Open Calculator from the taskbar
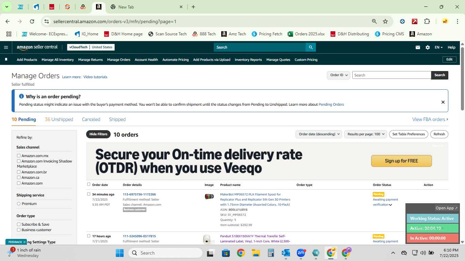The width and height of the screenshot is (465, 261). (271, 253)
